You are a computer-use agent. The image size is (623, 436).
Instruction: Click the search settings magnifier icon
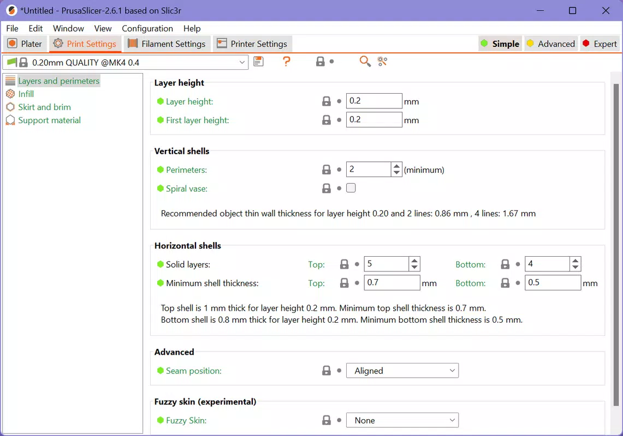tap(365, 62)
